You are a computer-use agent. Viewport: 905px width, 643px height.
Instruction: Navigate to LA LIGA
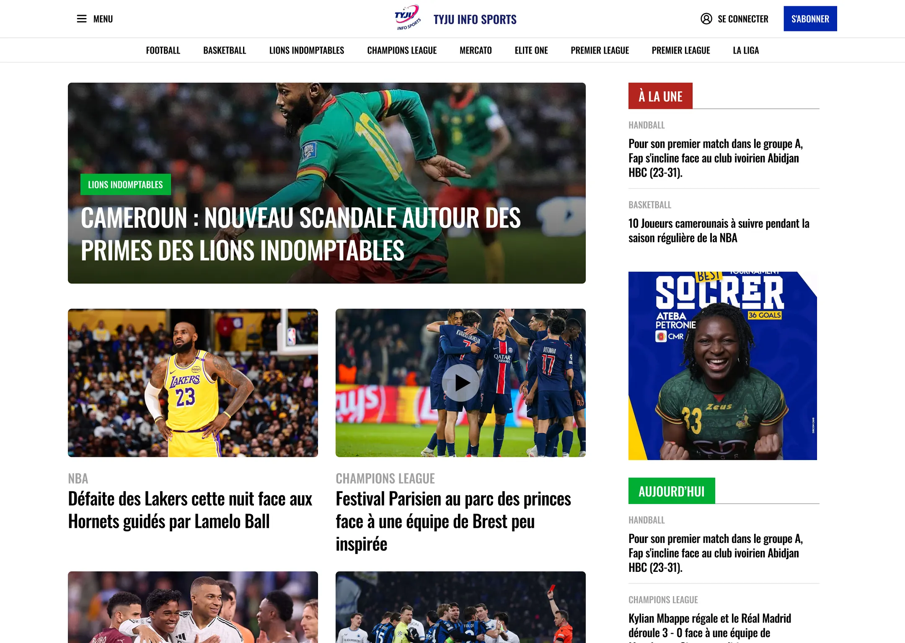pos(746,50)
